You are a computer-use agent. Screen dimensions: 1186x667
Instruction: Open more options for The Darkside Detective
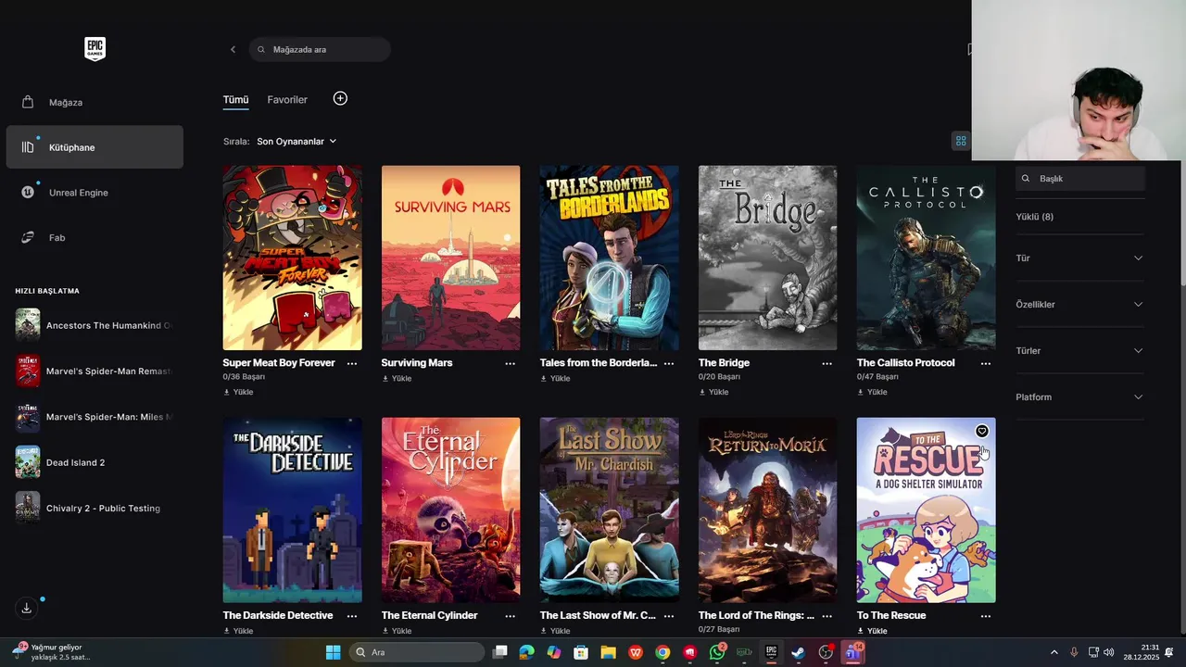pos(352,615)
